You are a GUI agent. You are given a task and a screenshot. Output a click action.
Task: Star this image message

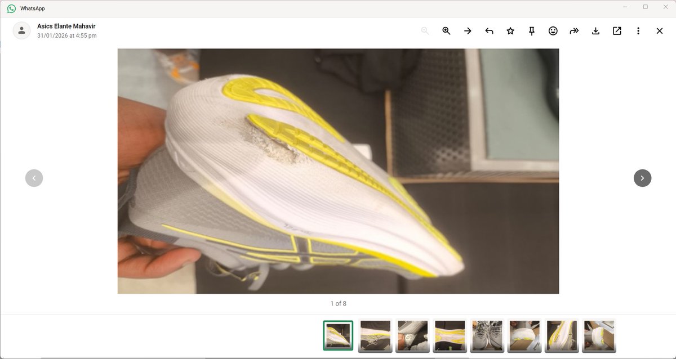pyautogui.click(x=510, y=31)
